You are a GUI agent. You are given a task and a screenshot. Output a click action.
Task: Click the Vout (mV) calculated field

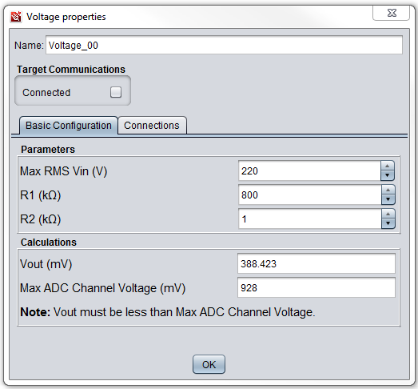pyautogui.click(x=316, y=263)
